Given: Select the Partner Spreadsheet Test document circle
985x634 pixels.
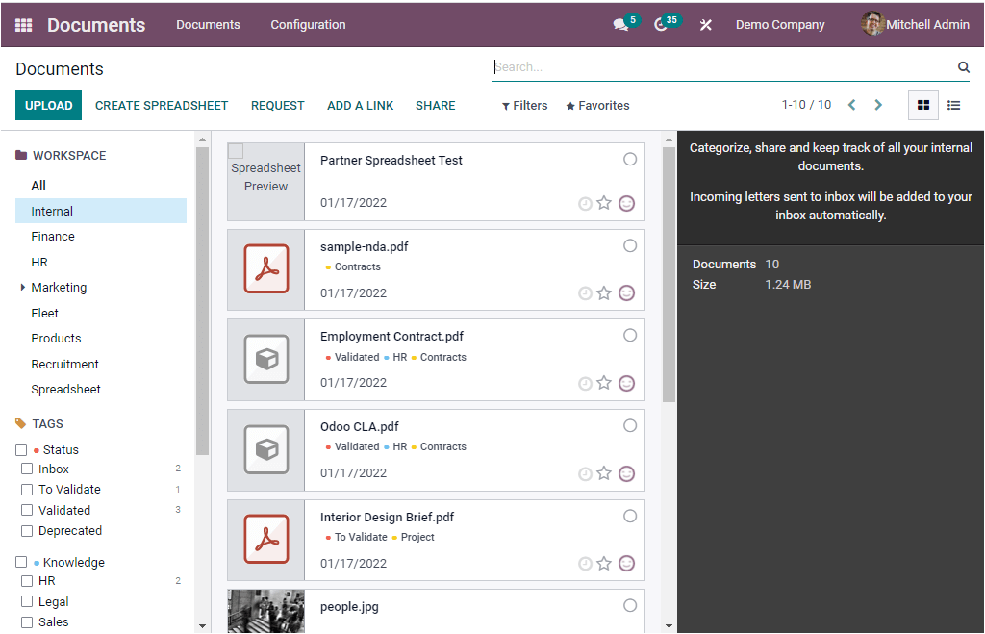Looking at the screenshot, I should tap(630, 158).
